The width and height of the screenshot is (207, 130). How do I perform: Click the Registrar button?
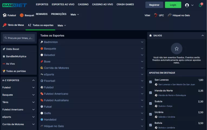click(154, 5)
